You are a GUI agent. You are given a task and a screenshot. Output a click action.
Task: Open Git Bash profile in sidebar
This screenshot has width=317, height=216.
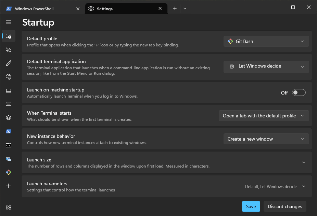click(9, 172)
